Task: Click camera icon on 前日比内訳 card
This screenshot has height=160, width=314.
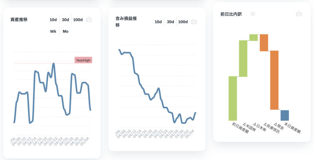Action: 299,14
